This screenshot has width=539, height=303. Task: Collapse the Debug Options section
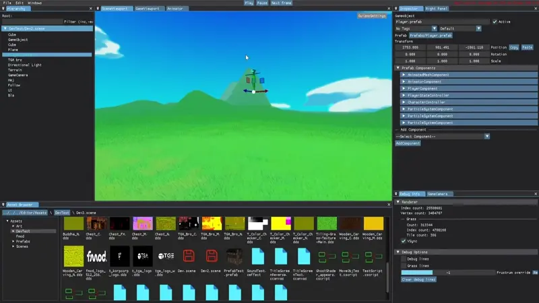[x=398, y=252]
